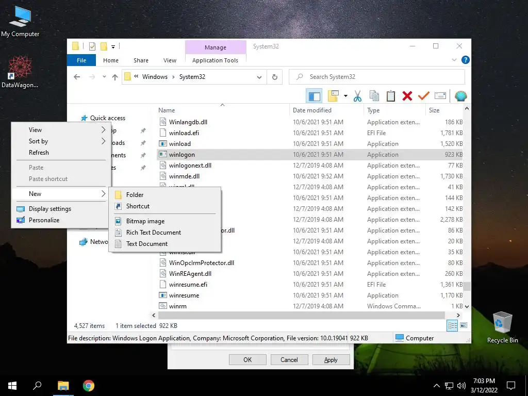Switch to the Home ribbon tab
The image size is (528, 396).
111,60
